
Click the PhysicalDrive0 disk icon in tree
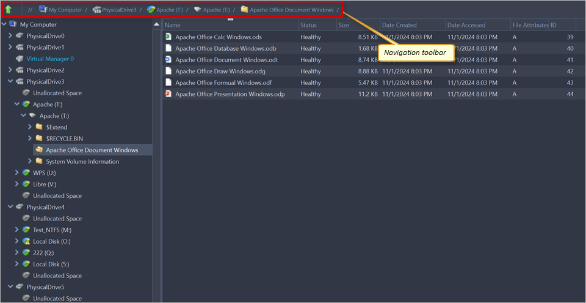(20, 36)
